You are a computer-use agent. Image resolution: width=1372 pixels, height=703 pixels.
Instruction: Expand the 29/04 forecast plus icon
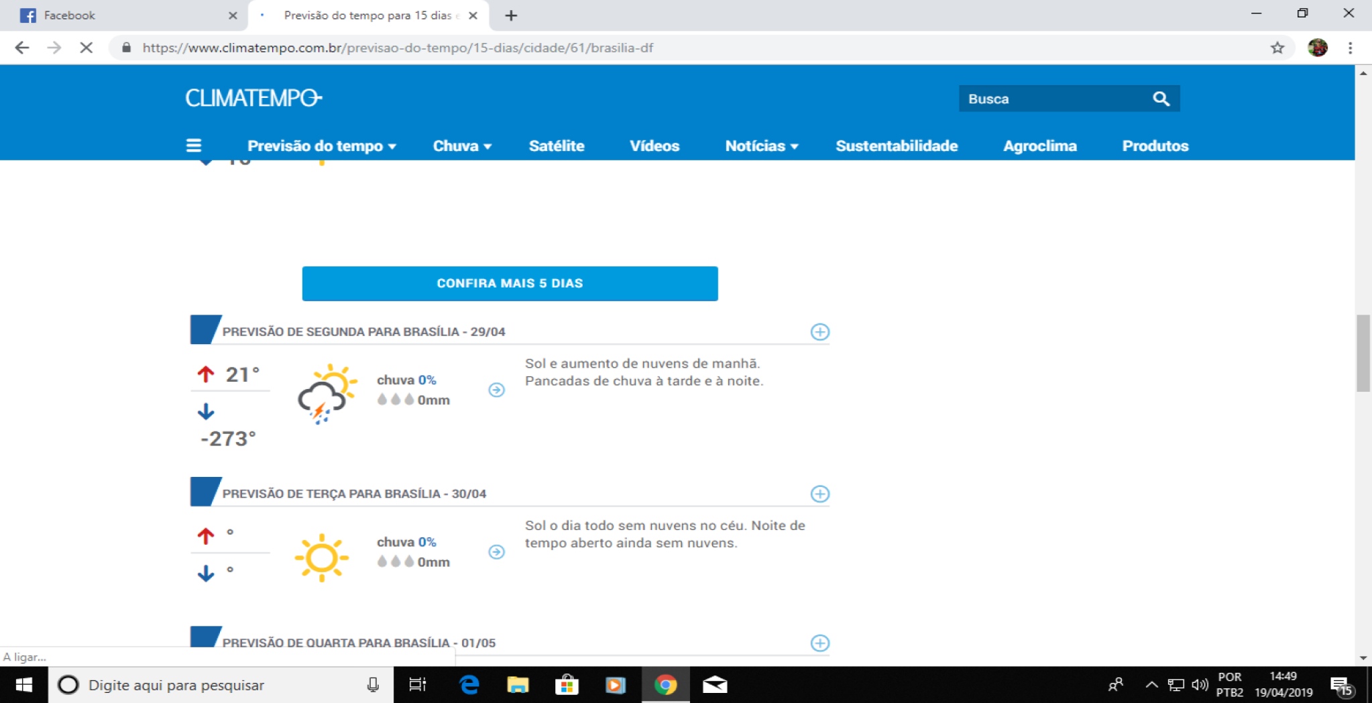(x=819, y=332)
